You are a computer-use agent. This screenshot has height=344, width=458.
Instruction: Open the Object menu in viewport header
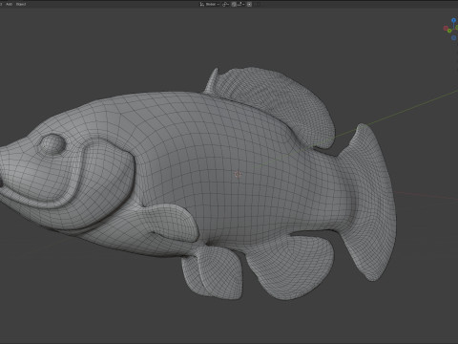[x=21, y=4]
